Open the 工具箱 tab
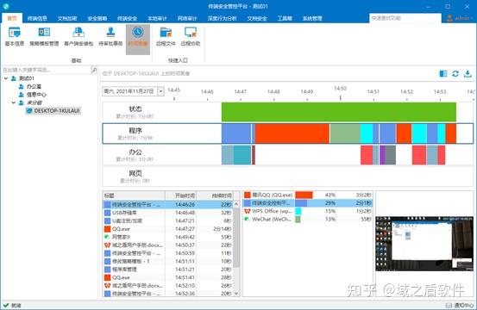 click(x=285, y=18)
